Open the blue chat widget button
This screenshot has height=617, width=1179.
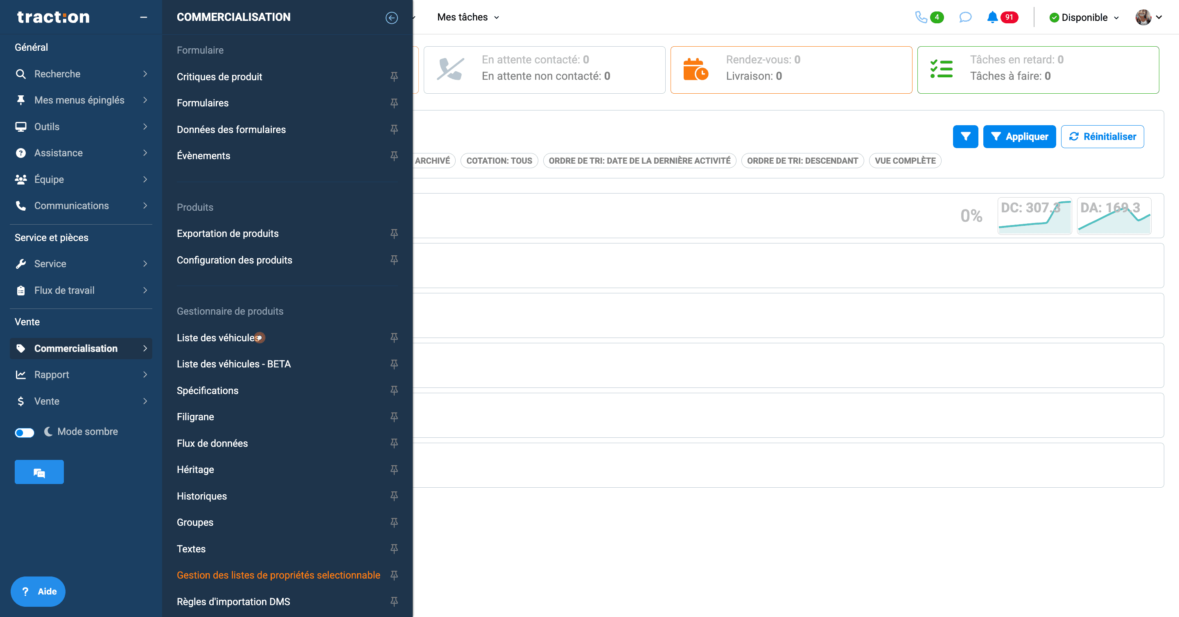coord(39,472)
